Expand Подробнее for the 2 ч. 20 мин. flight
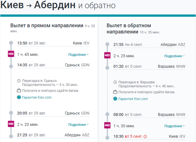The image size is (196, 142). 78,124
